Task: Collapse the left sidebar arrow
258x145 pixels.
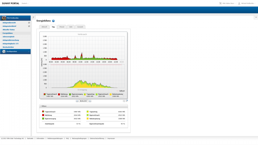Action: click(34, 17)
